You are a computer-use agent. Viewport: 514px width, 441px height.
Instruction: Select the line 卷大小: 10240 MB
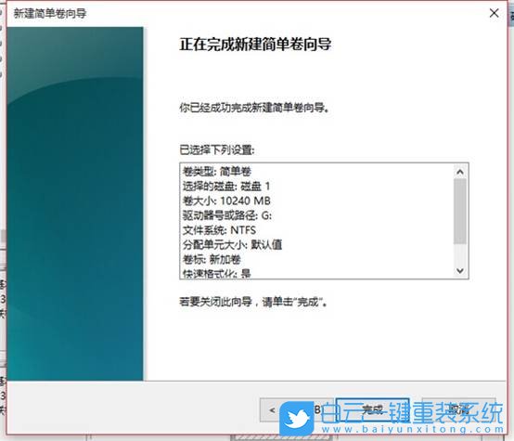pyautogui.click(x=226, y=201)
